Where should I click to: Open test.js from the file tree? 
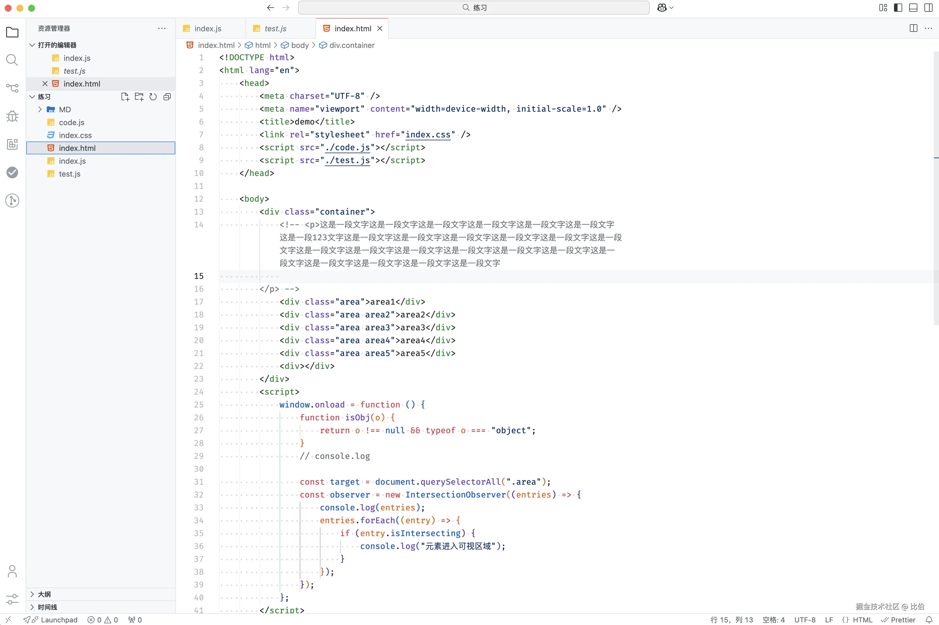tap(101, 174)
